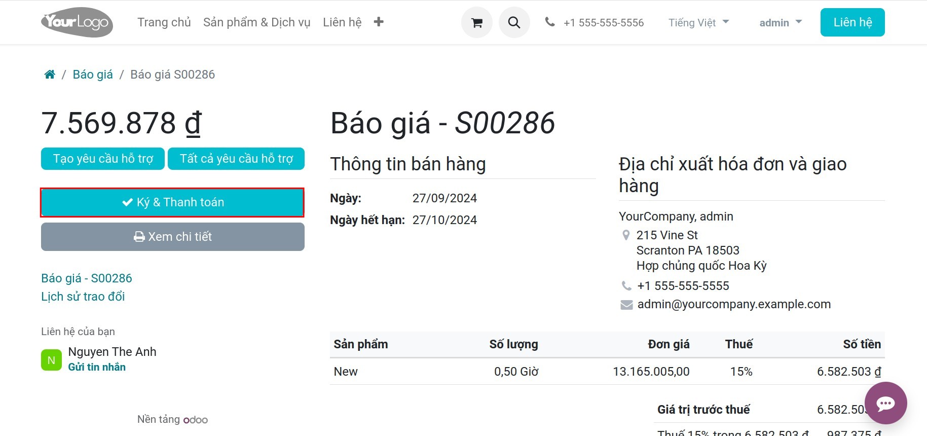
Task: Click Tạo yêu cầu hỗ trợ button
Action: tap(103, 159)
